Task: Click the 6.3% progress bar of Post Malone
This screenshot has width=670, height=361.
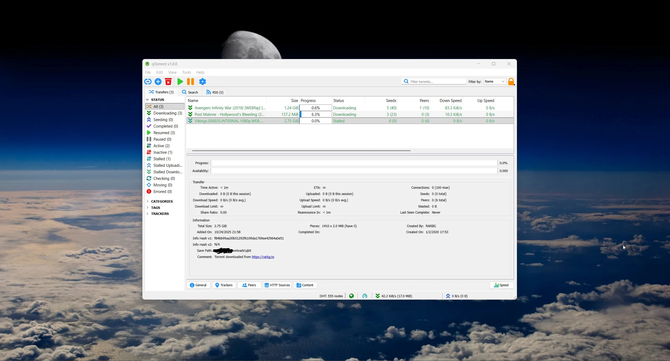Action: [316, 114]
